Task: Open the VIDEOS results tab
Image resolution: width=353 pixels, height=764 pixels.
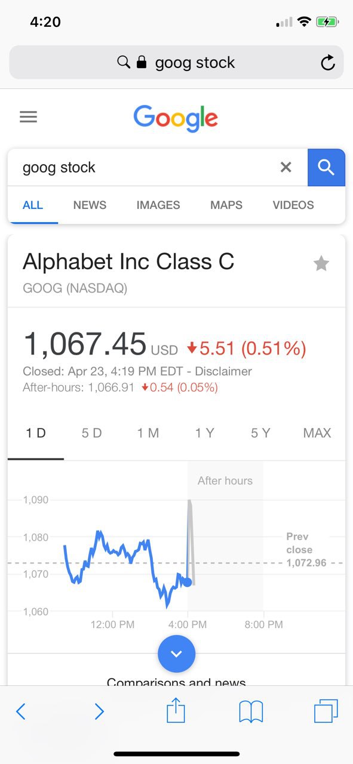Action: (293, 205)
